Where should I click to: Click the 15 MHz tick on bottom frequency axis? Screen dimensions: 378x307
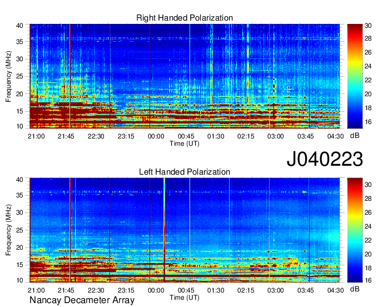(19, 265)
